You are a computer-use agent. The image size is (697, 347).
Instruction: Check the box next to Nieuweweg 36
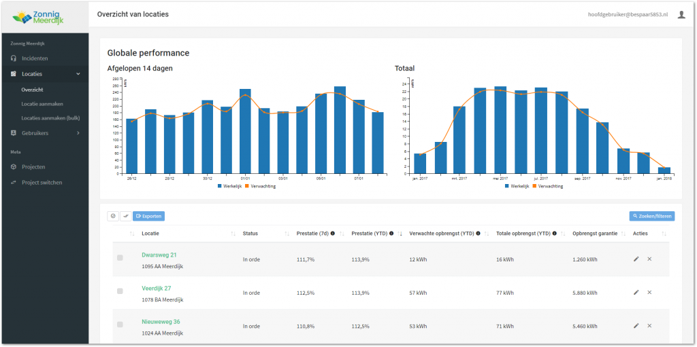click(120, 325)
